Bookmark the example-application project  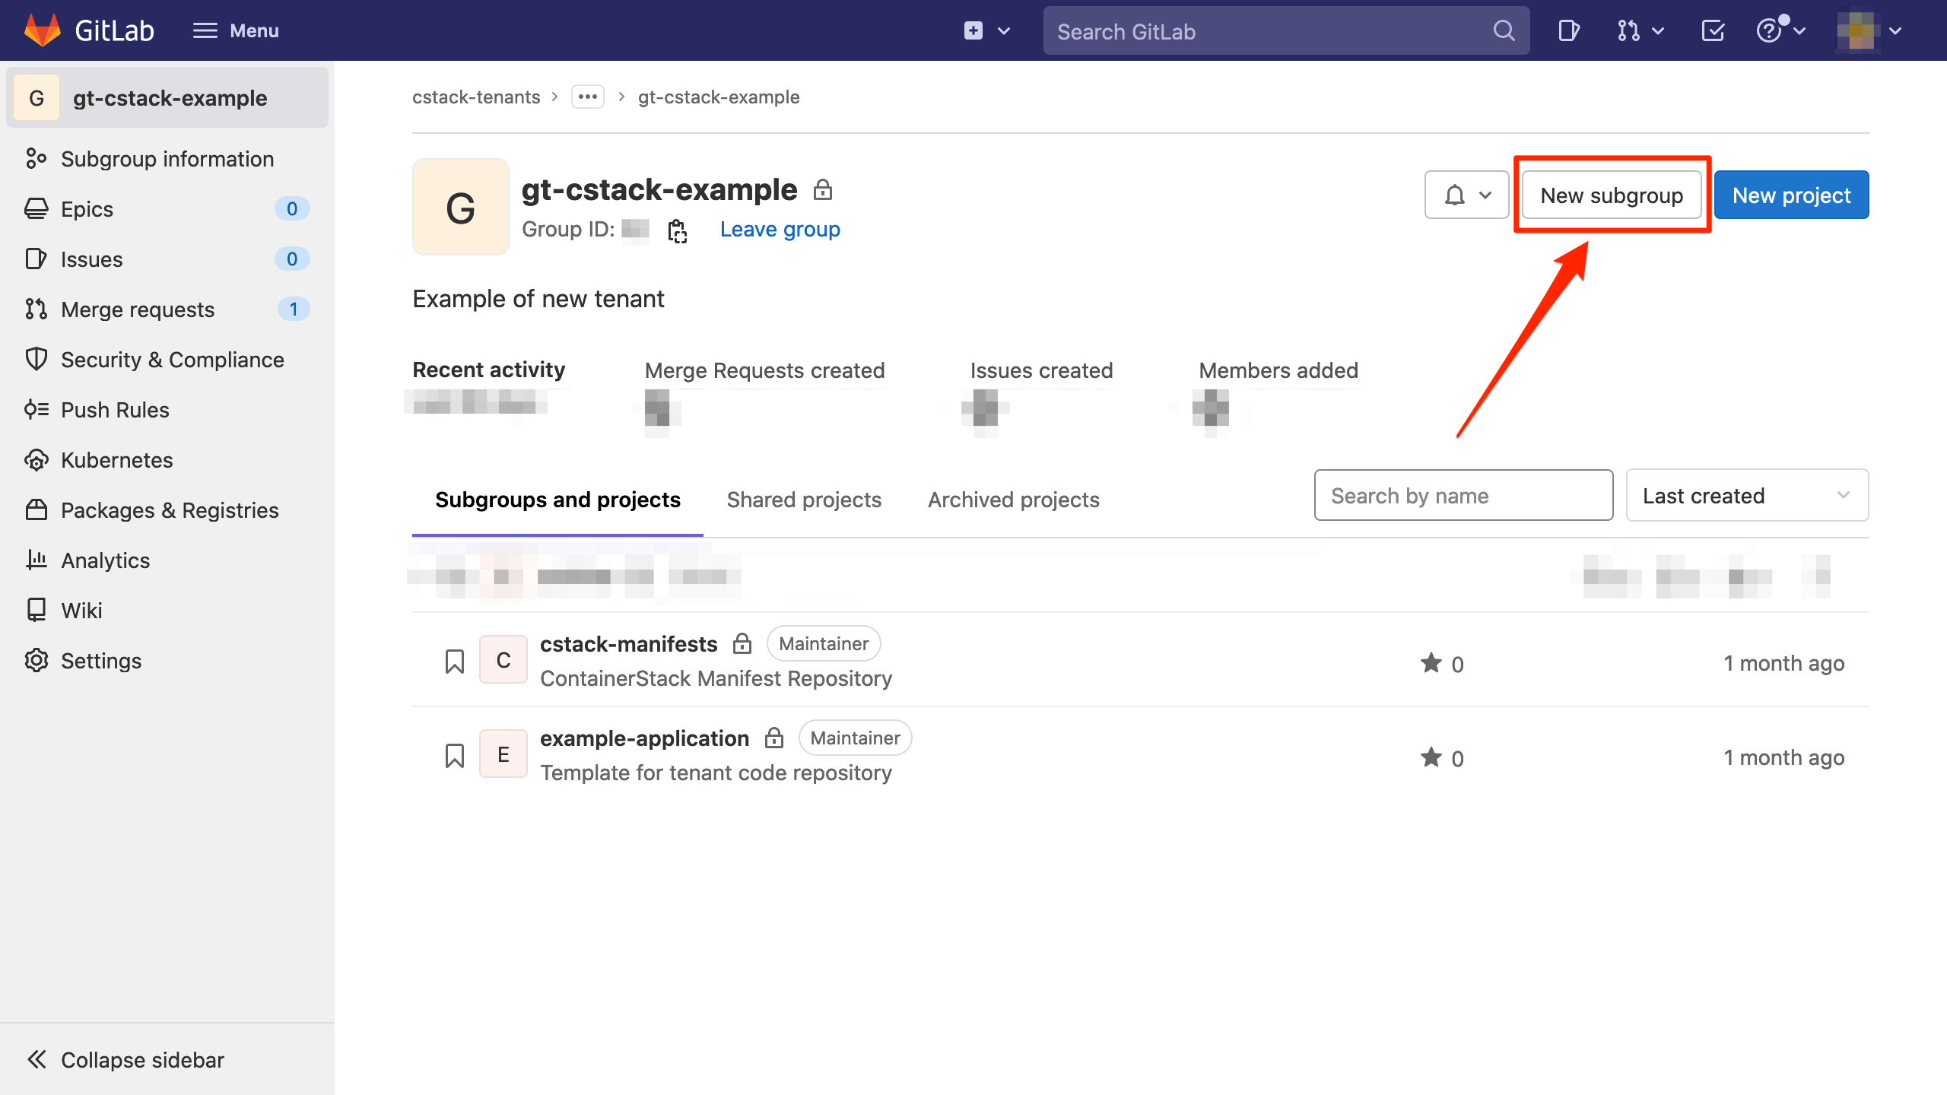454,755
